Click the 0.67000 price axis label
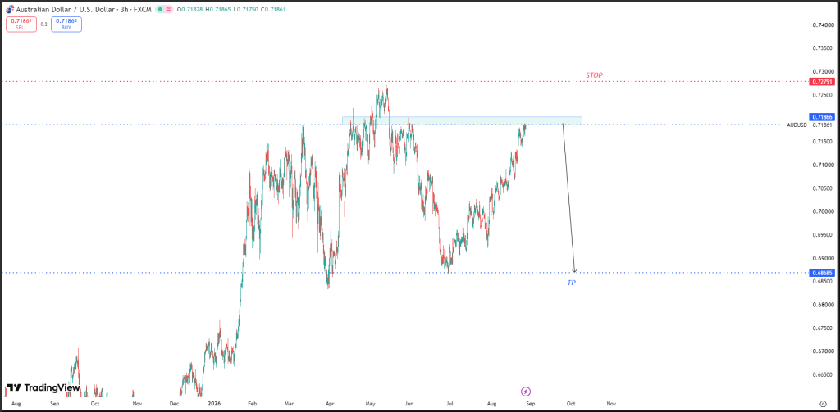This screenshot has width=840, height=412. (823, 351)
